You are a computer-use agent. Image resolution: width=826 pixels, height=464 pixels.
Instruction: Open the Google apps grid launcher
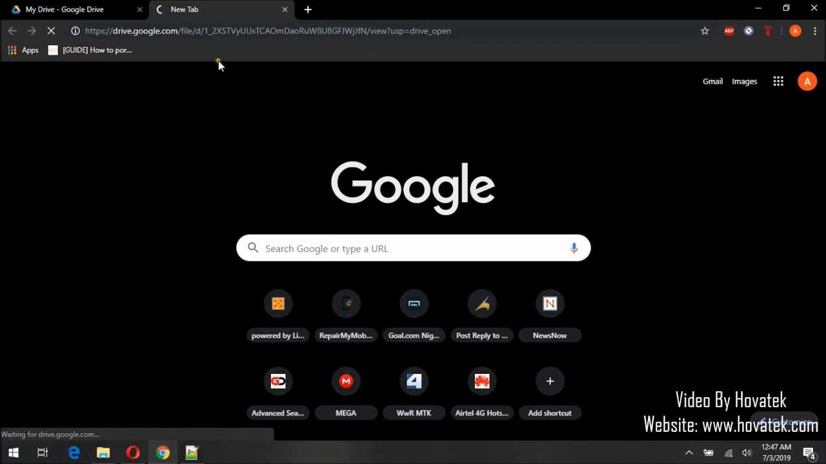(778, 81)
